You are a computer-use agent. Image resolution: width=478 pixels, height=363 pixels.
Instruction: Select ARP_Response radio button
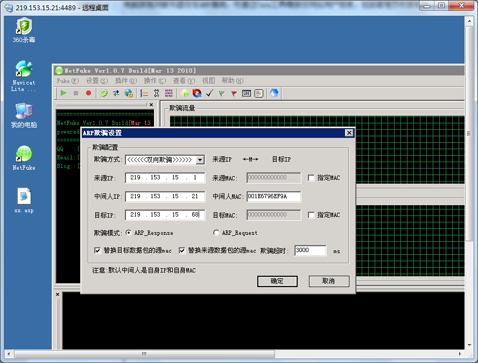tap(129, 233)
